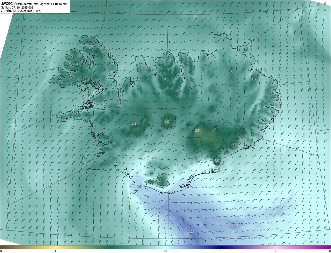The height and width of the screenshot is (253, 331).
Task: Click the 3.9 value on Langjökull glacier
Action: tap(134, 123)
